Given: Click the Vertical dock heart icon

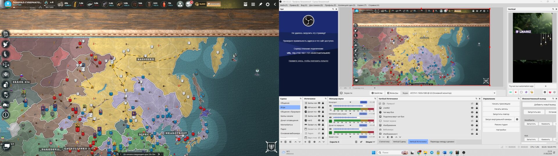Looking at the screenshot, I should 550,92.
